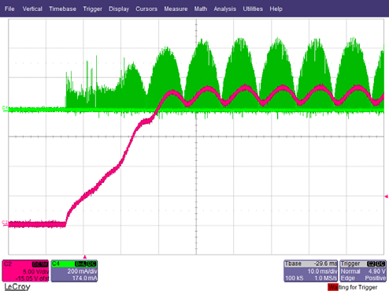Click the 1.0 MS/s sample rate
389x291 pixels.
(326, 278)
